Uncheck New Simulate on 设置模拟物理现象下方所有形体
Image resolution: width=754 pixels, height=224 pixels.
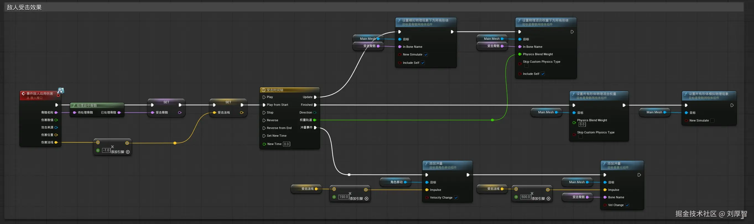tap(426, 55)
